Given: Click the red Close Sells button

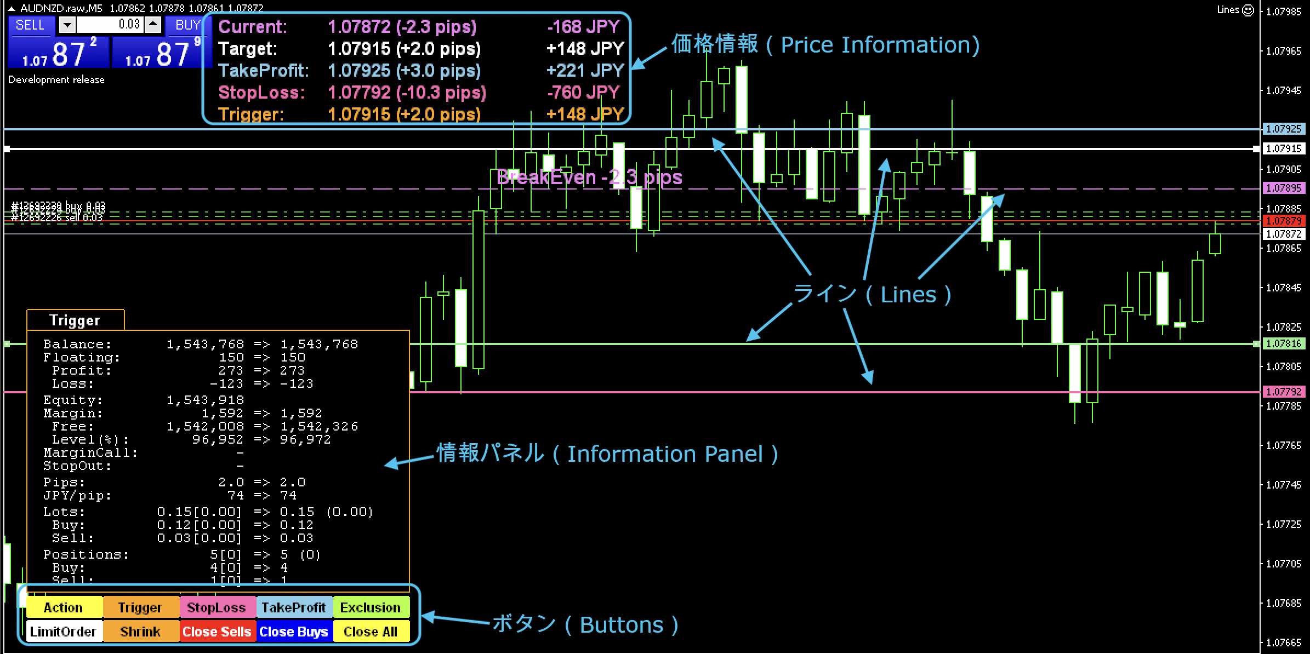Looking at the screenshot, I should [217, 632].
